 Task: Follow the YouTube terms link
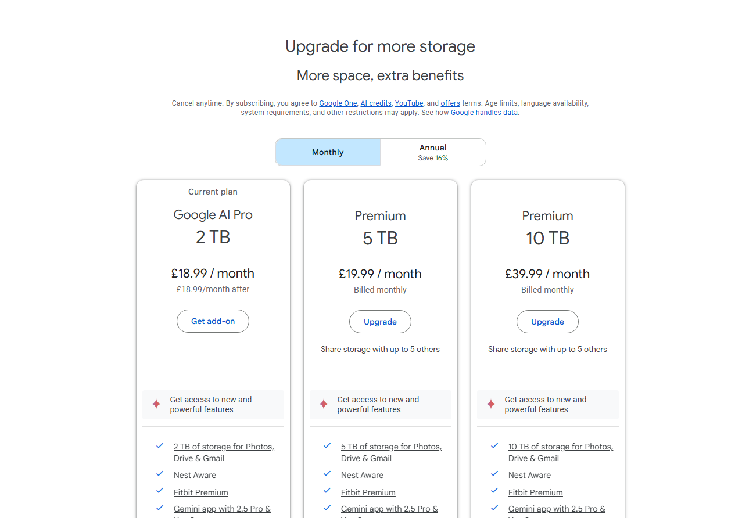tap(409, 103)
